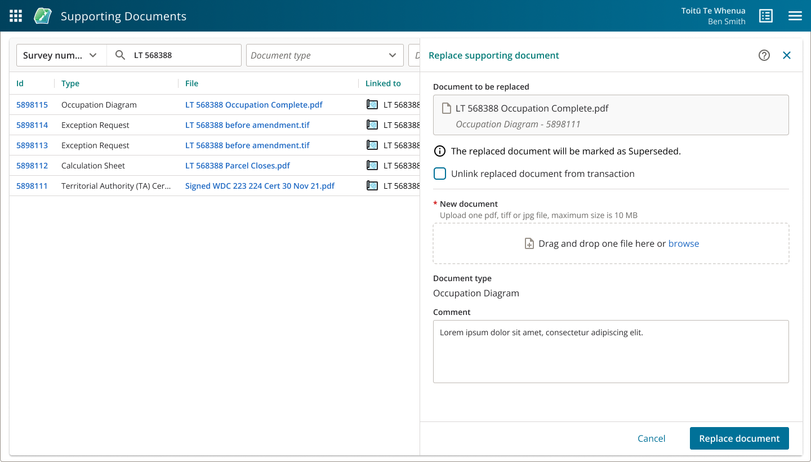
Task: Click the Exception Request cell in row 5898113
Action: 95,145
